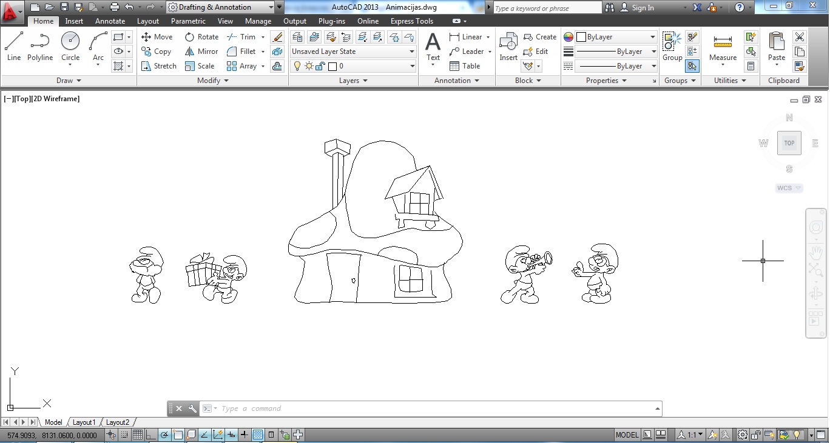830x443 pixels.
Task: Click the Measure utility
Action: point(723,47)
